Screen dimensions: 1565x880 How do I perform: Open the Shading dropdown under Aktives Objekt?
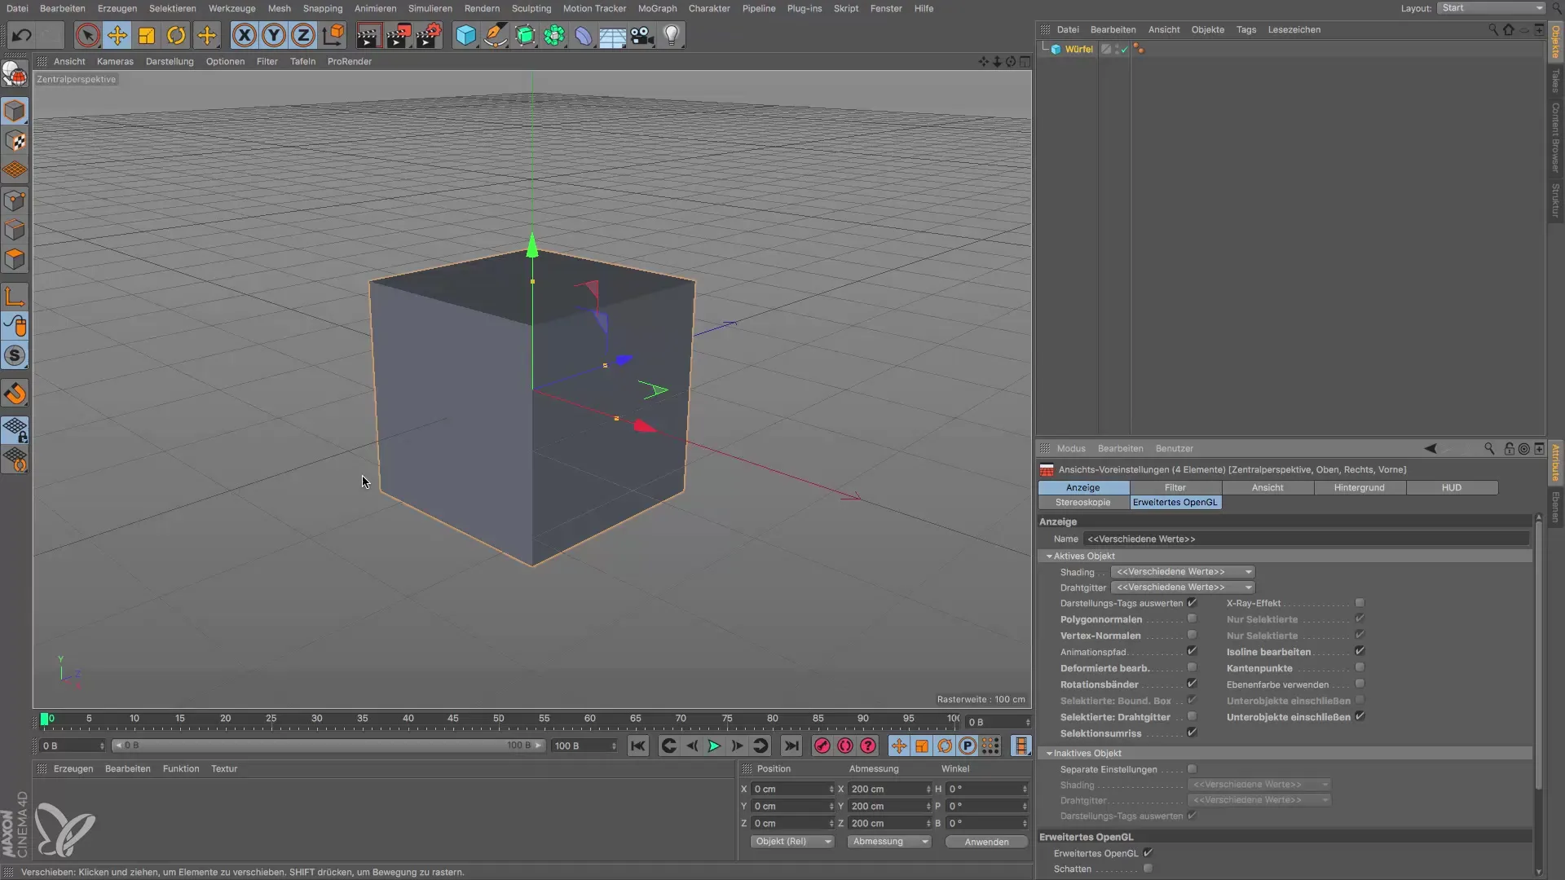pyautogui.click(x=1182, y=572)
